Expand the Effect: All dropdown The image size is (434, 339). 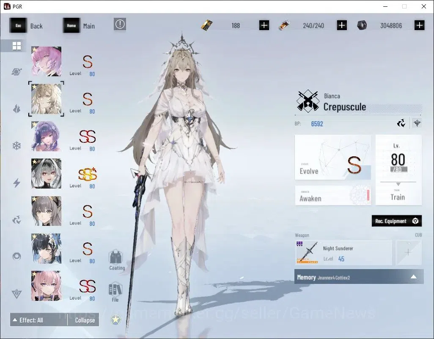(x=38, y=320)
